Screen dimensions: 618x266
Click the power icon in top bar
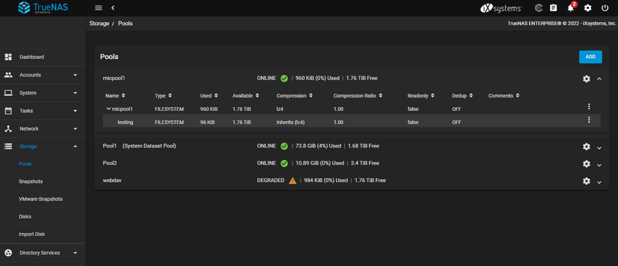(x=605, y=8)
